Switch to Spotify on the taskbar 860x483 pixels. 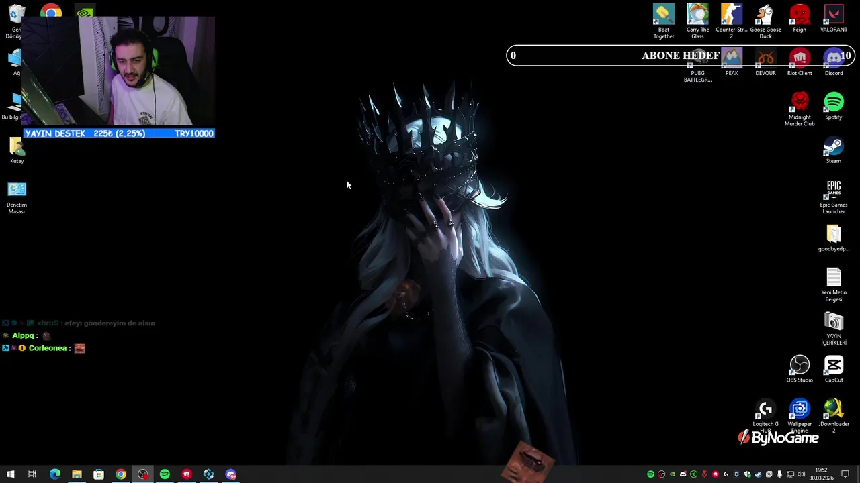165,474
